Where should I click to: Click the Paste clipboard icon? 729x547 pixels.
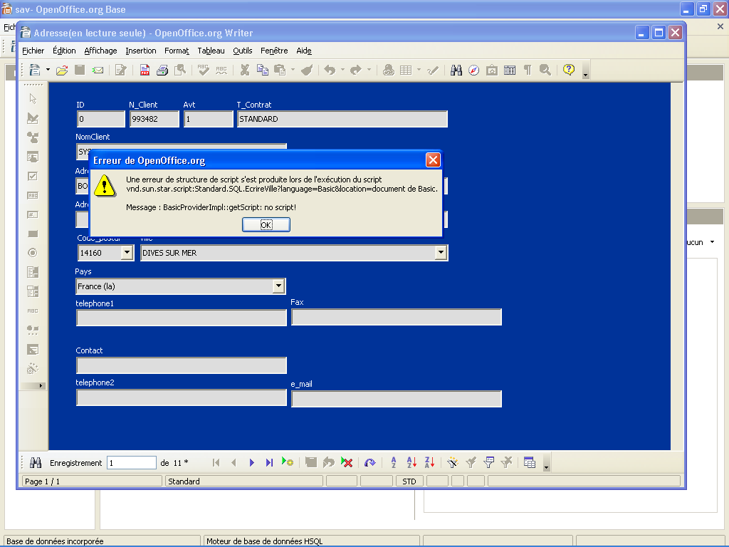pos(280,70)
